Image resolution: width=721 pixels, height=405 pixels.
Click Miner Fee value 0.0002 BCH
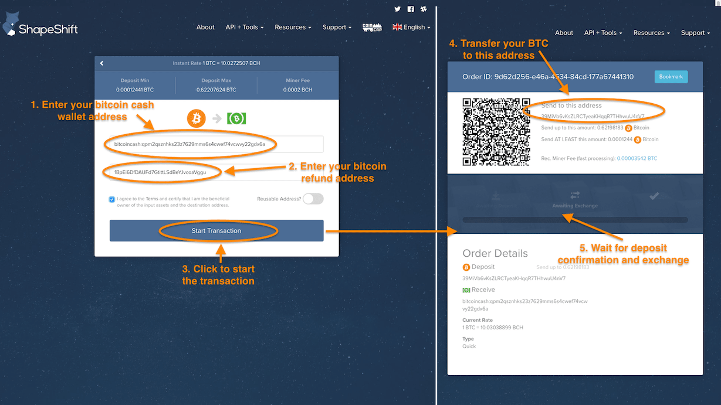pyautogui.click(x=297, y=90)
